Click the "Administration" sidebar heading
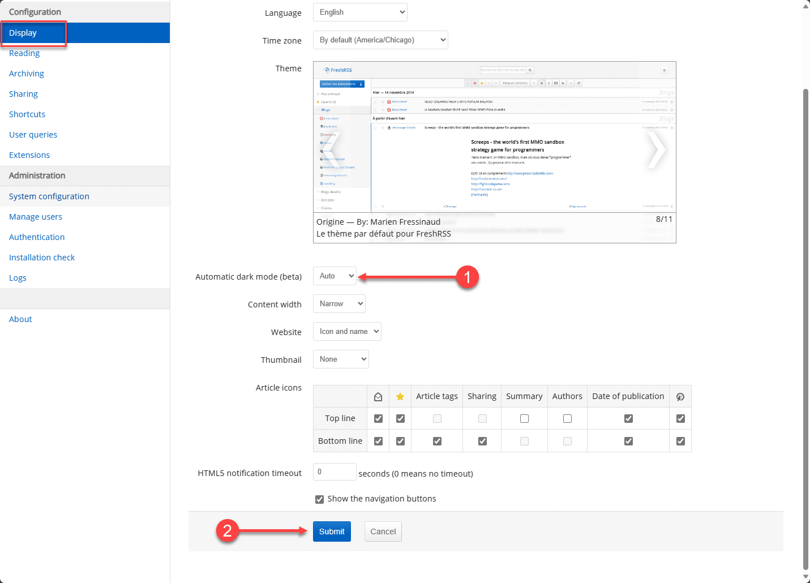The height and width of the screenshot is (583, 810). [37, 175]
